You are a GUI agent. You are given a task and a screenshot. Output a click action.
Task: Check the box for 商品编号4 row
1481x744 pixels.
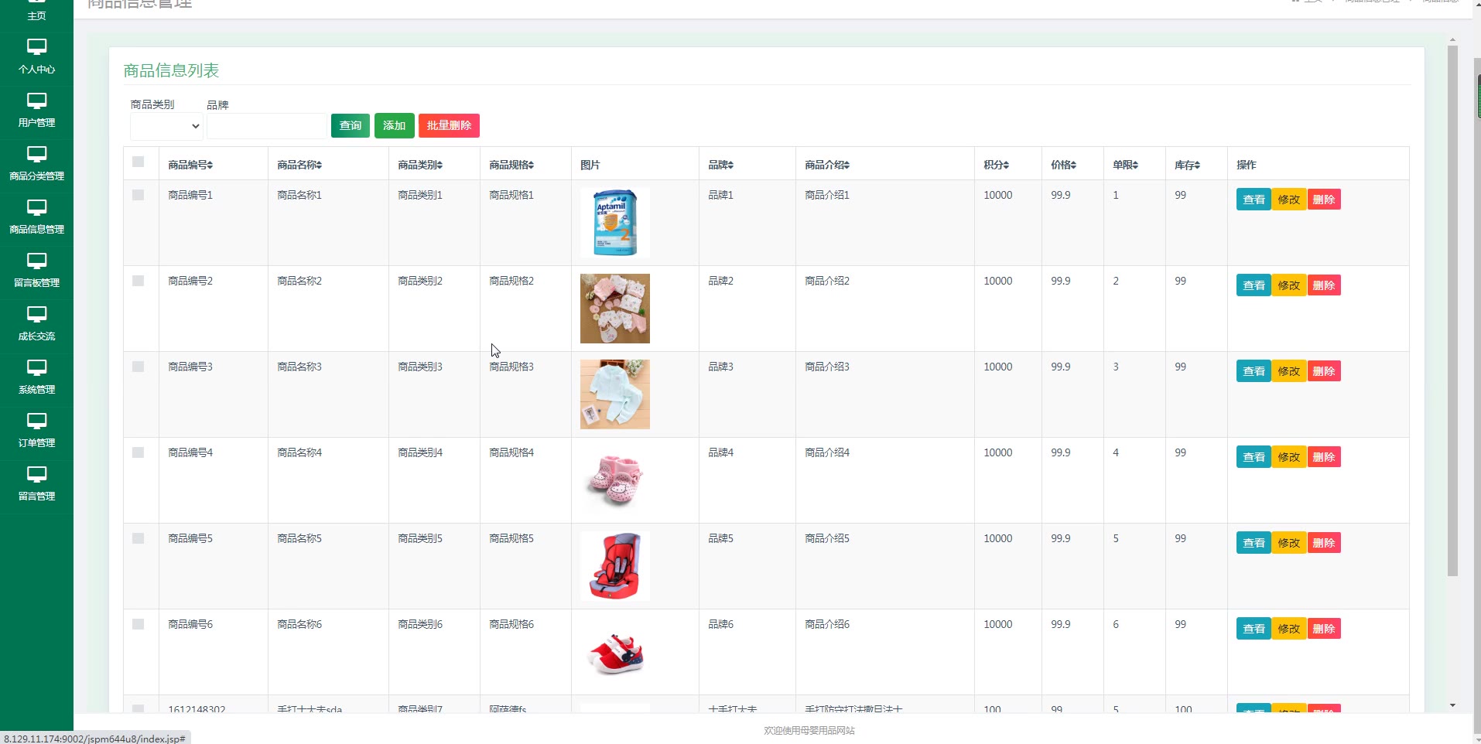click(139, 452)
